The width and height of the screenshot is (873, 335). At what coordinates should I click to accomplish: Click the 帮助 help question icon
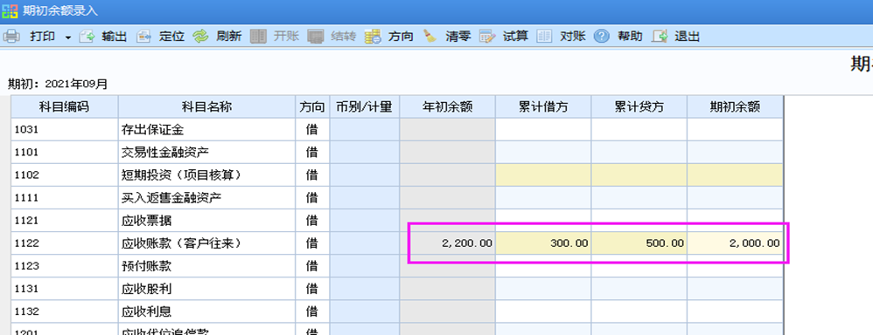tap(601, 37)
